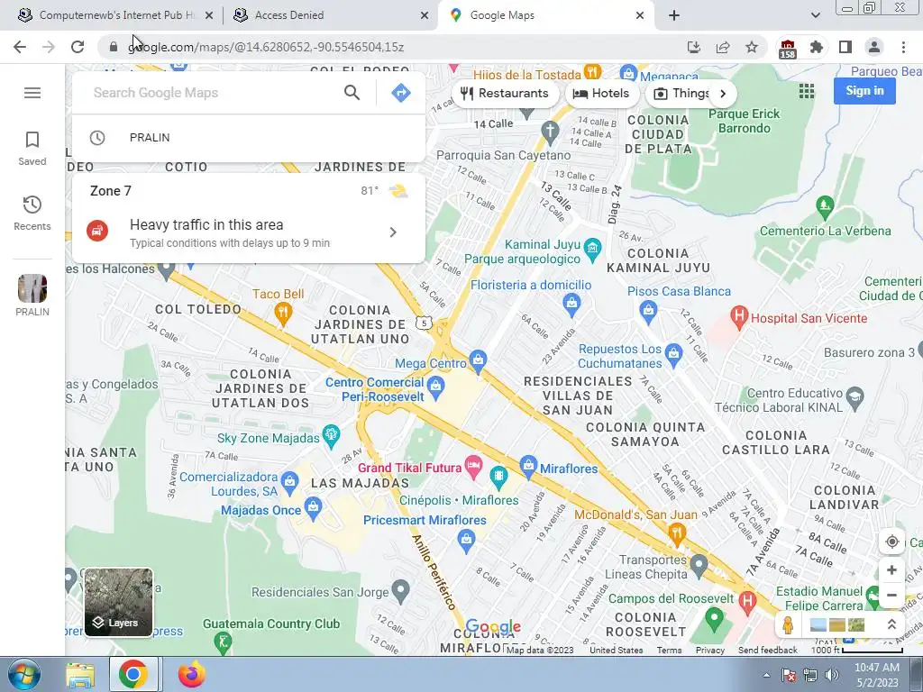923x692 pixels.
Task: Open a new browser tab
Action: [674, 15]
